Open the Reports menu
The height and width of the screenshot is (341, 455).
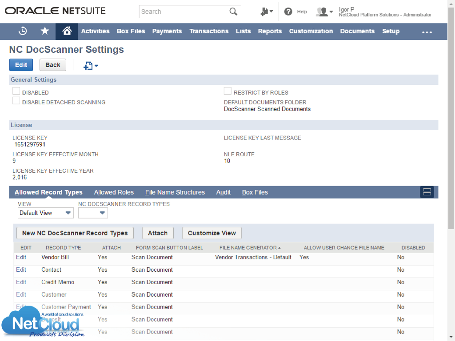click(270, 31)
